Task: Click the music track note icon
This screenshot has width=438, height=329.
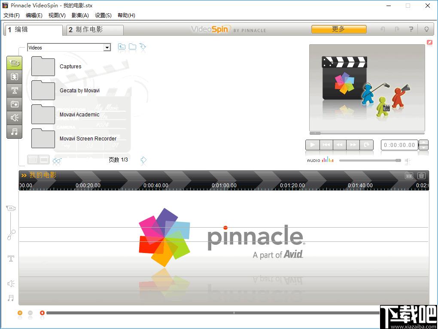Action: [11, 298]
